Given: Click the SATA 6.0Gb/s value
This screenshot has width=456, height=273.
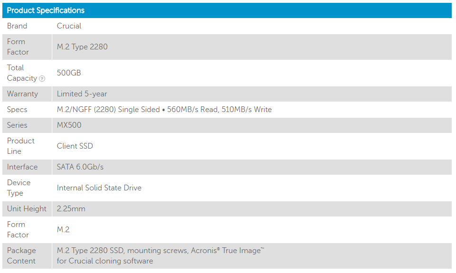Looking at the screenshot, I should [x=80, y=167].
